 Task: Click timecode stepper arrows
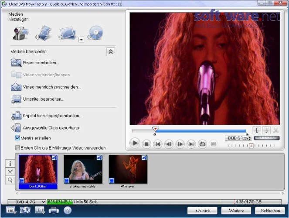[x=250, y=138]
